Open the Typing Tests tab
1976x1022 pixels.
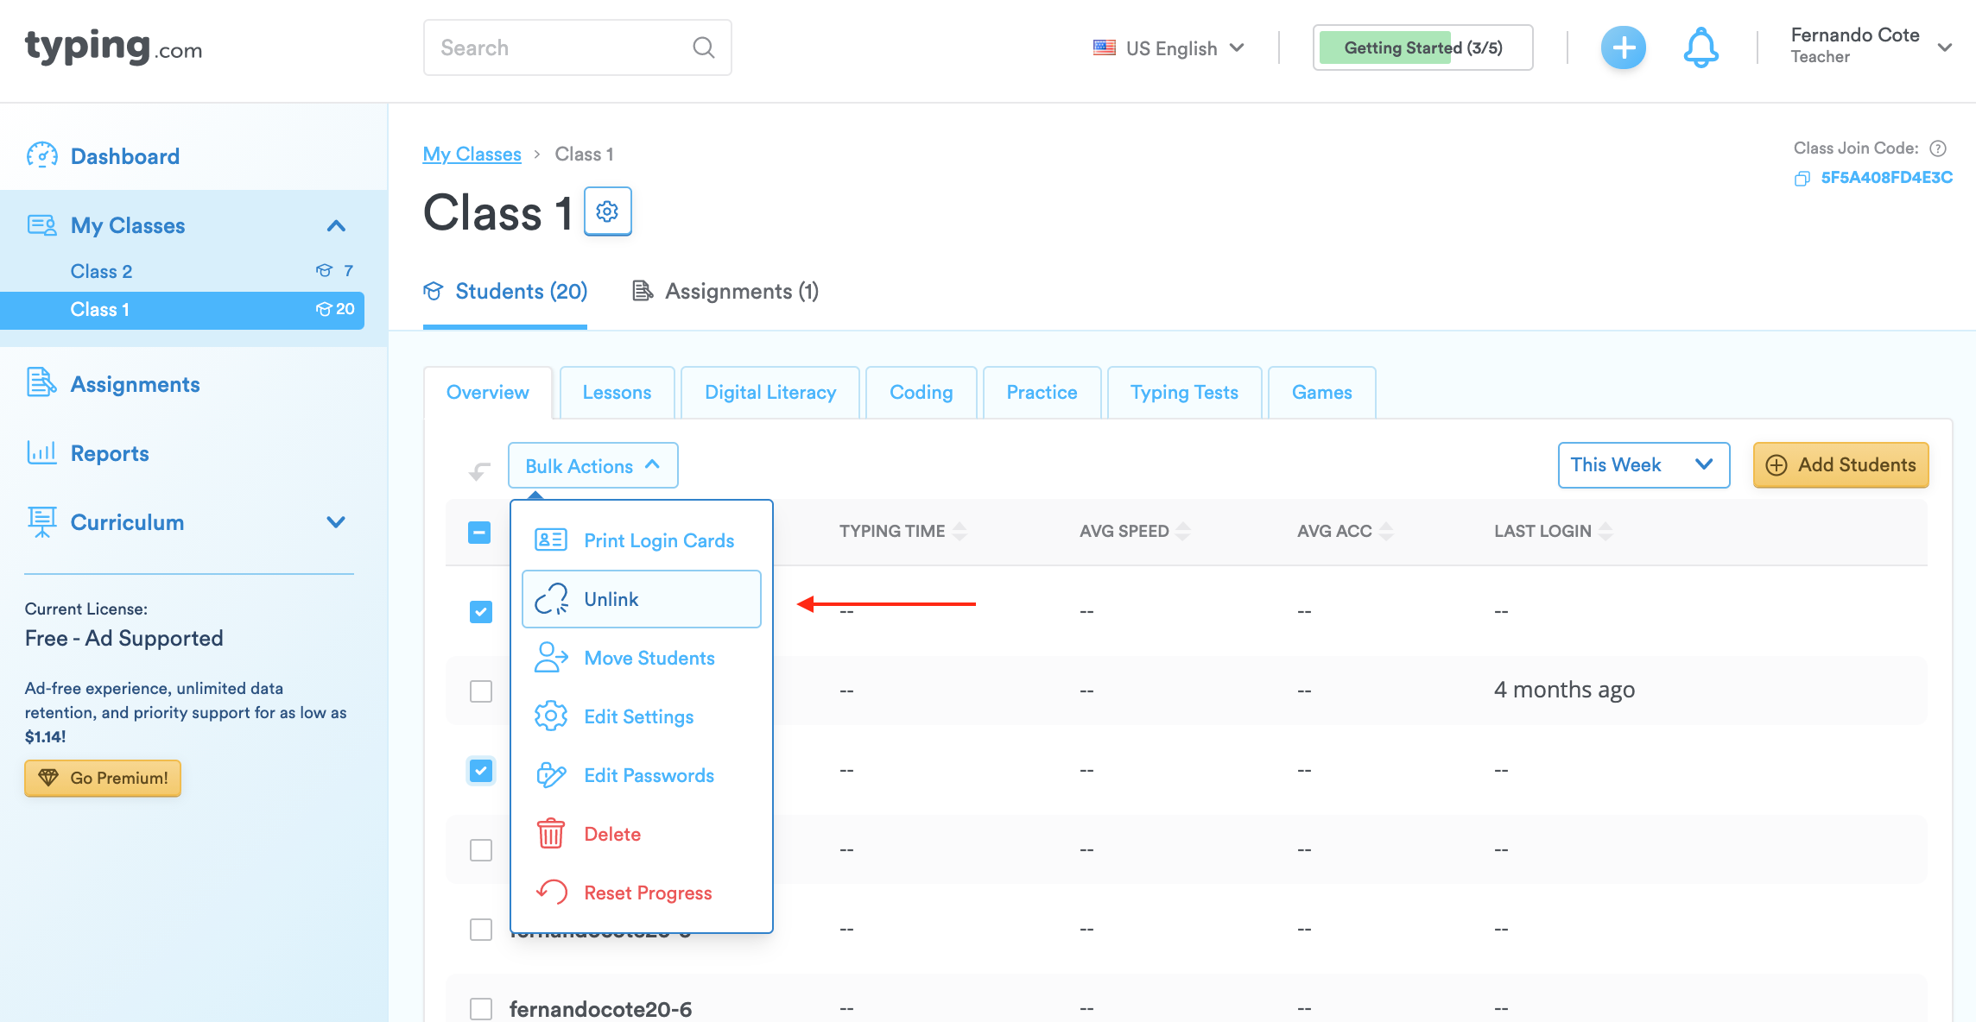1184,392
